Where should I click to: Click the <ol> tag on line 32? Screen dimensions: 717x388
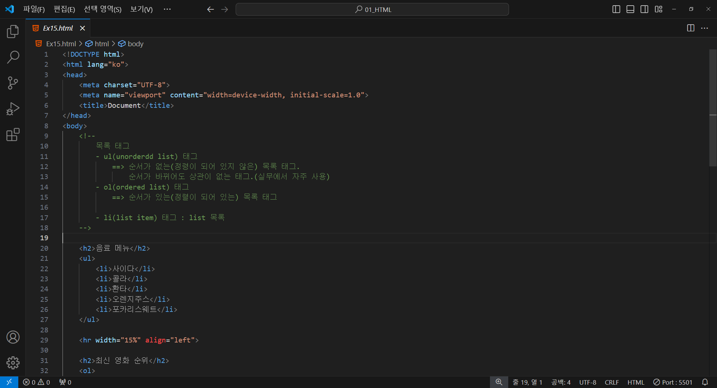coord(87,371)
